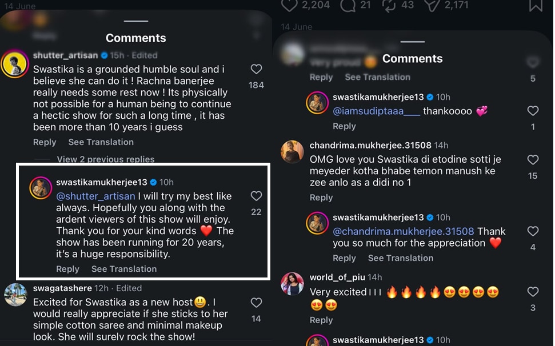This screenshot has width=555, height=346.
Task: Tap See Translation under shutter_artisan's comment
Action: pos(101,142)
